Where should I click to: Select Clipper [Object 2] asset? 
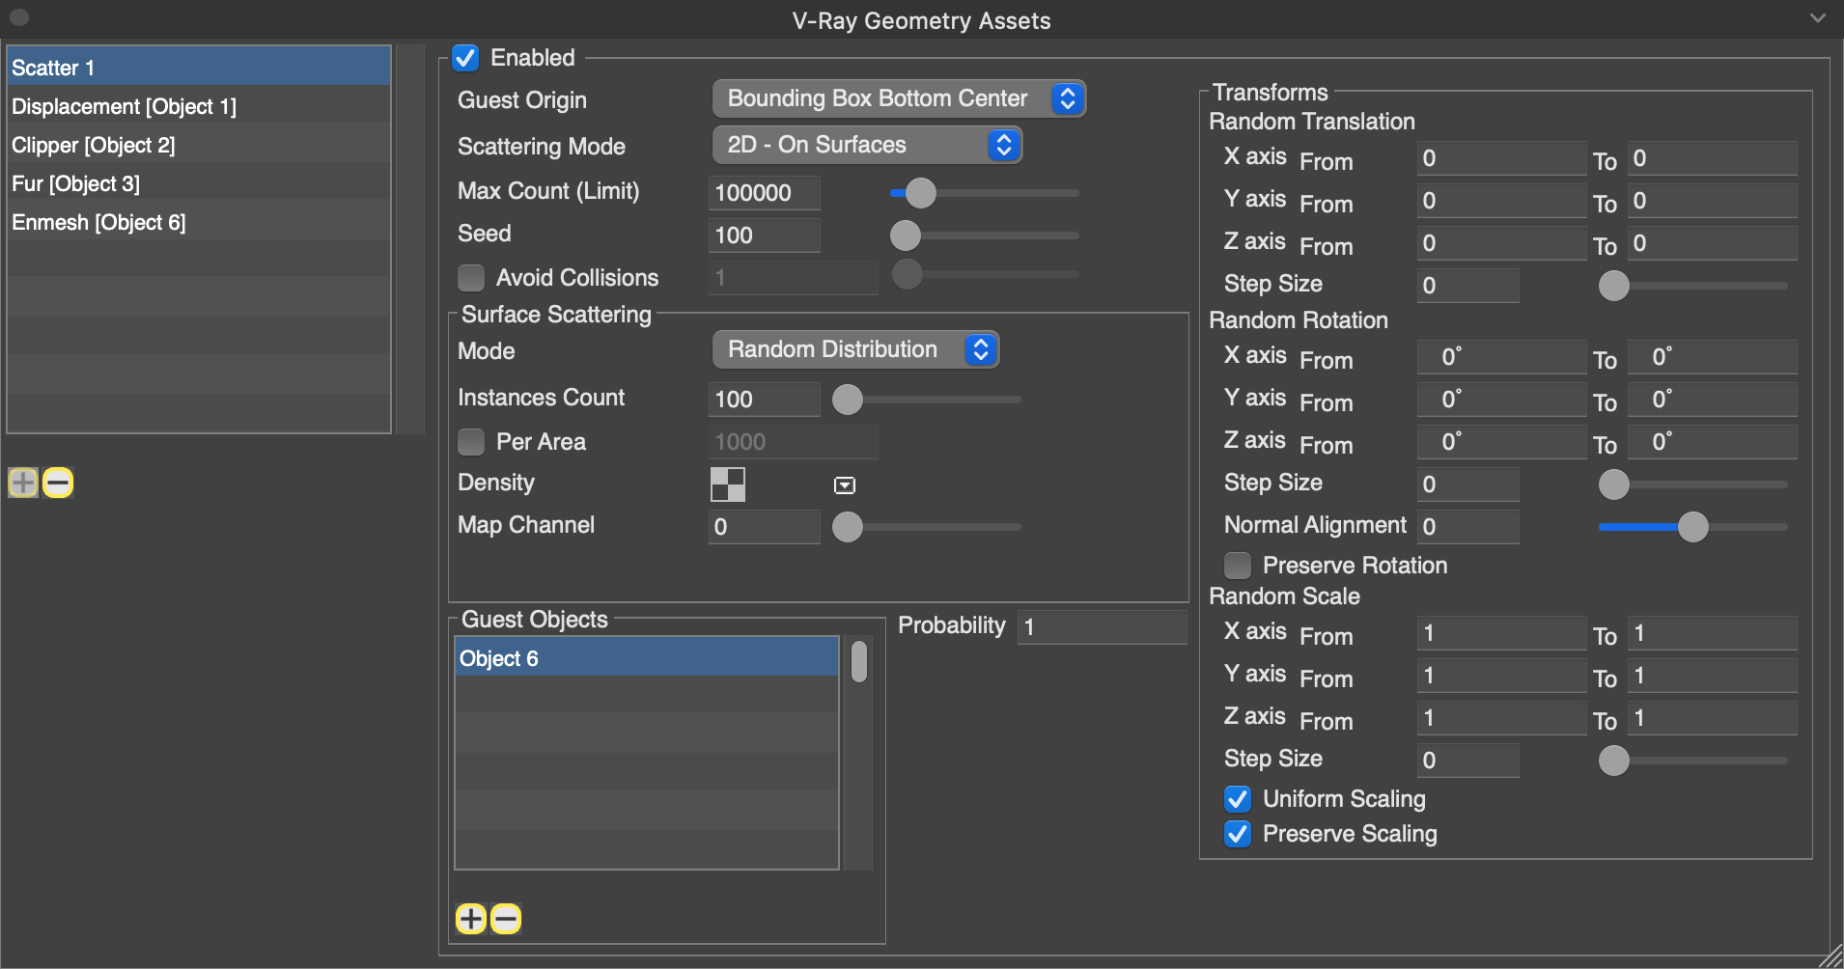pos(199,145)
